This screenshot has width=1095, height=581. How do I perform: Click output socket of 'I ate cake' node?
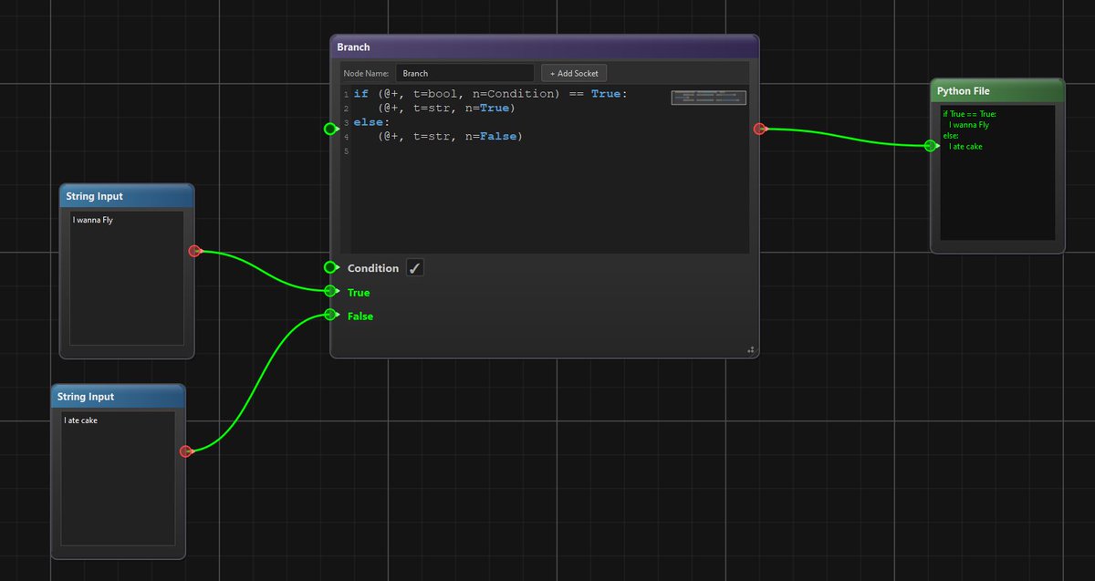[x=185, y=451]
